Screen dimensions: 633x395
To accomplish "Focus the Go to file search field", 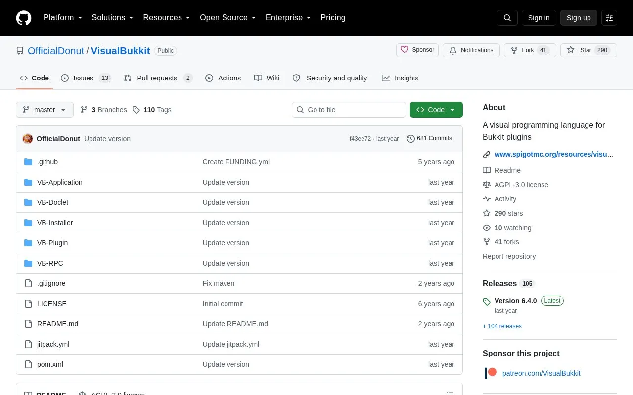I will coord(349,110).
